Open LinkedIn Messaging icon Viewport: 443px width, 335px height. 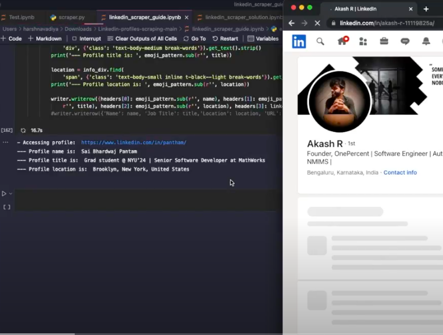[x=405, y=41]
